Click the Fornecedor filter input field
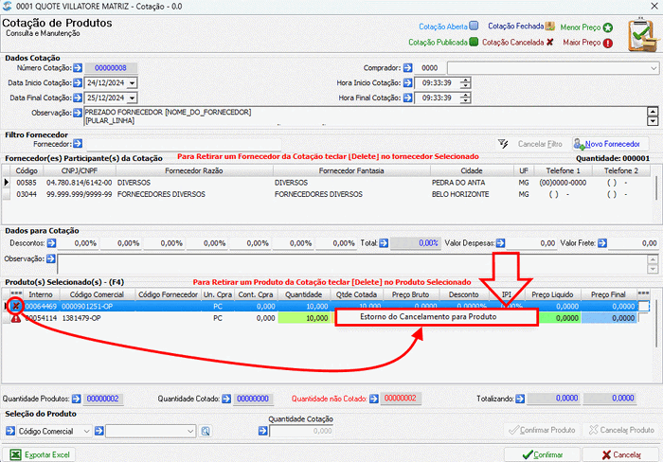663x462 pixels. coord(184,144)
